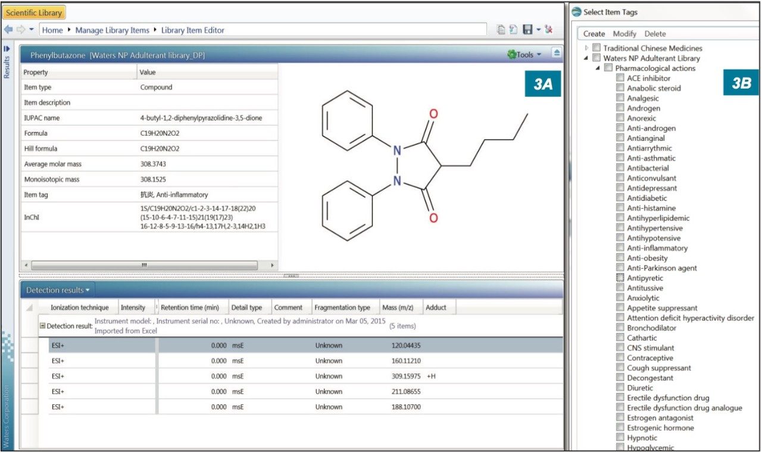Tick the Analgesic checkbox
The image size is (762, 453).
click(620, 98)
